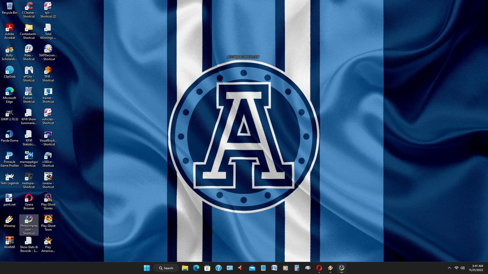Viewport: 488px width, 274px height.
Task: Open Calculator from the taskbar
Action: coord(297,268)
